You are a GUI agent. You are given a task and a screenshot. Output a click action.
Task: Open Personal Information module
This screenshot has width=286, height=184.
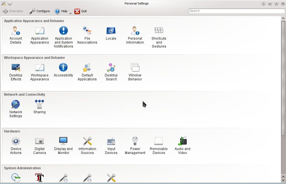click(135, 35)
